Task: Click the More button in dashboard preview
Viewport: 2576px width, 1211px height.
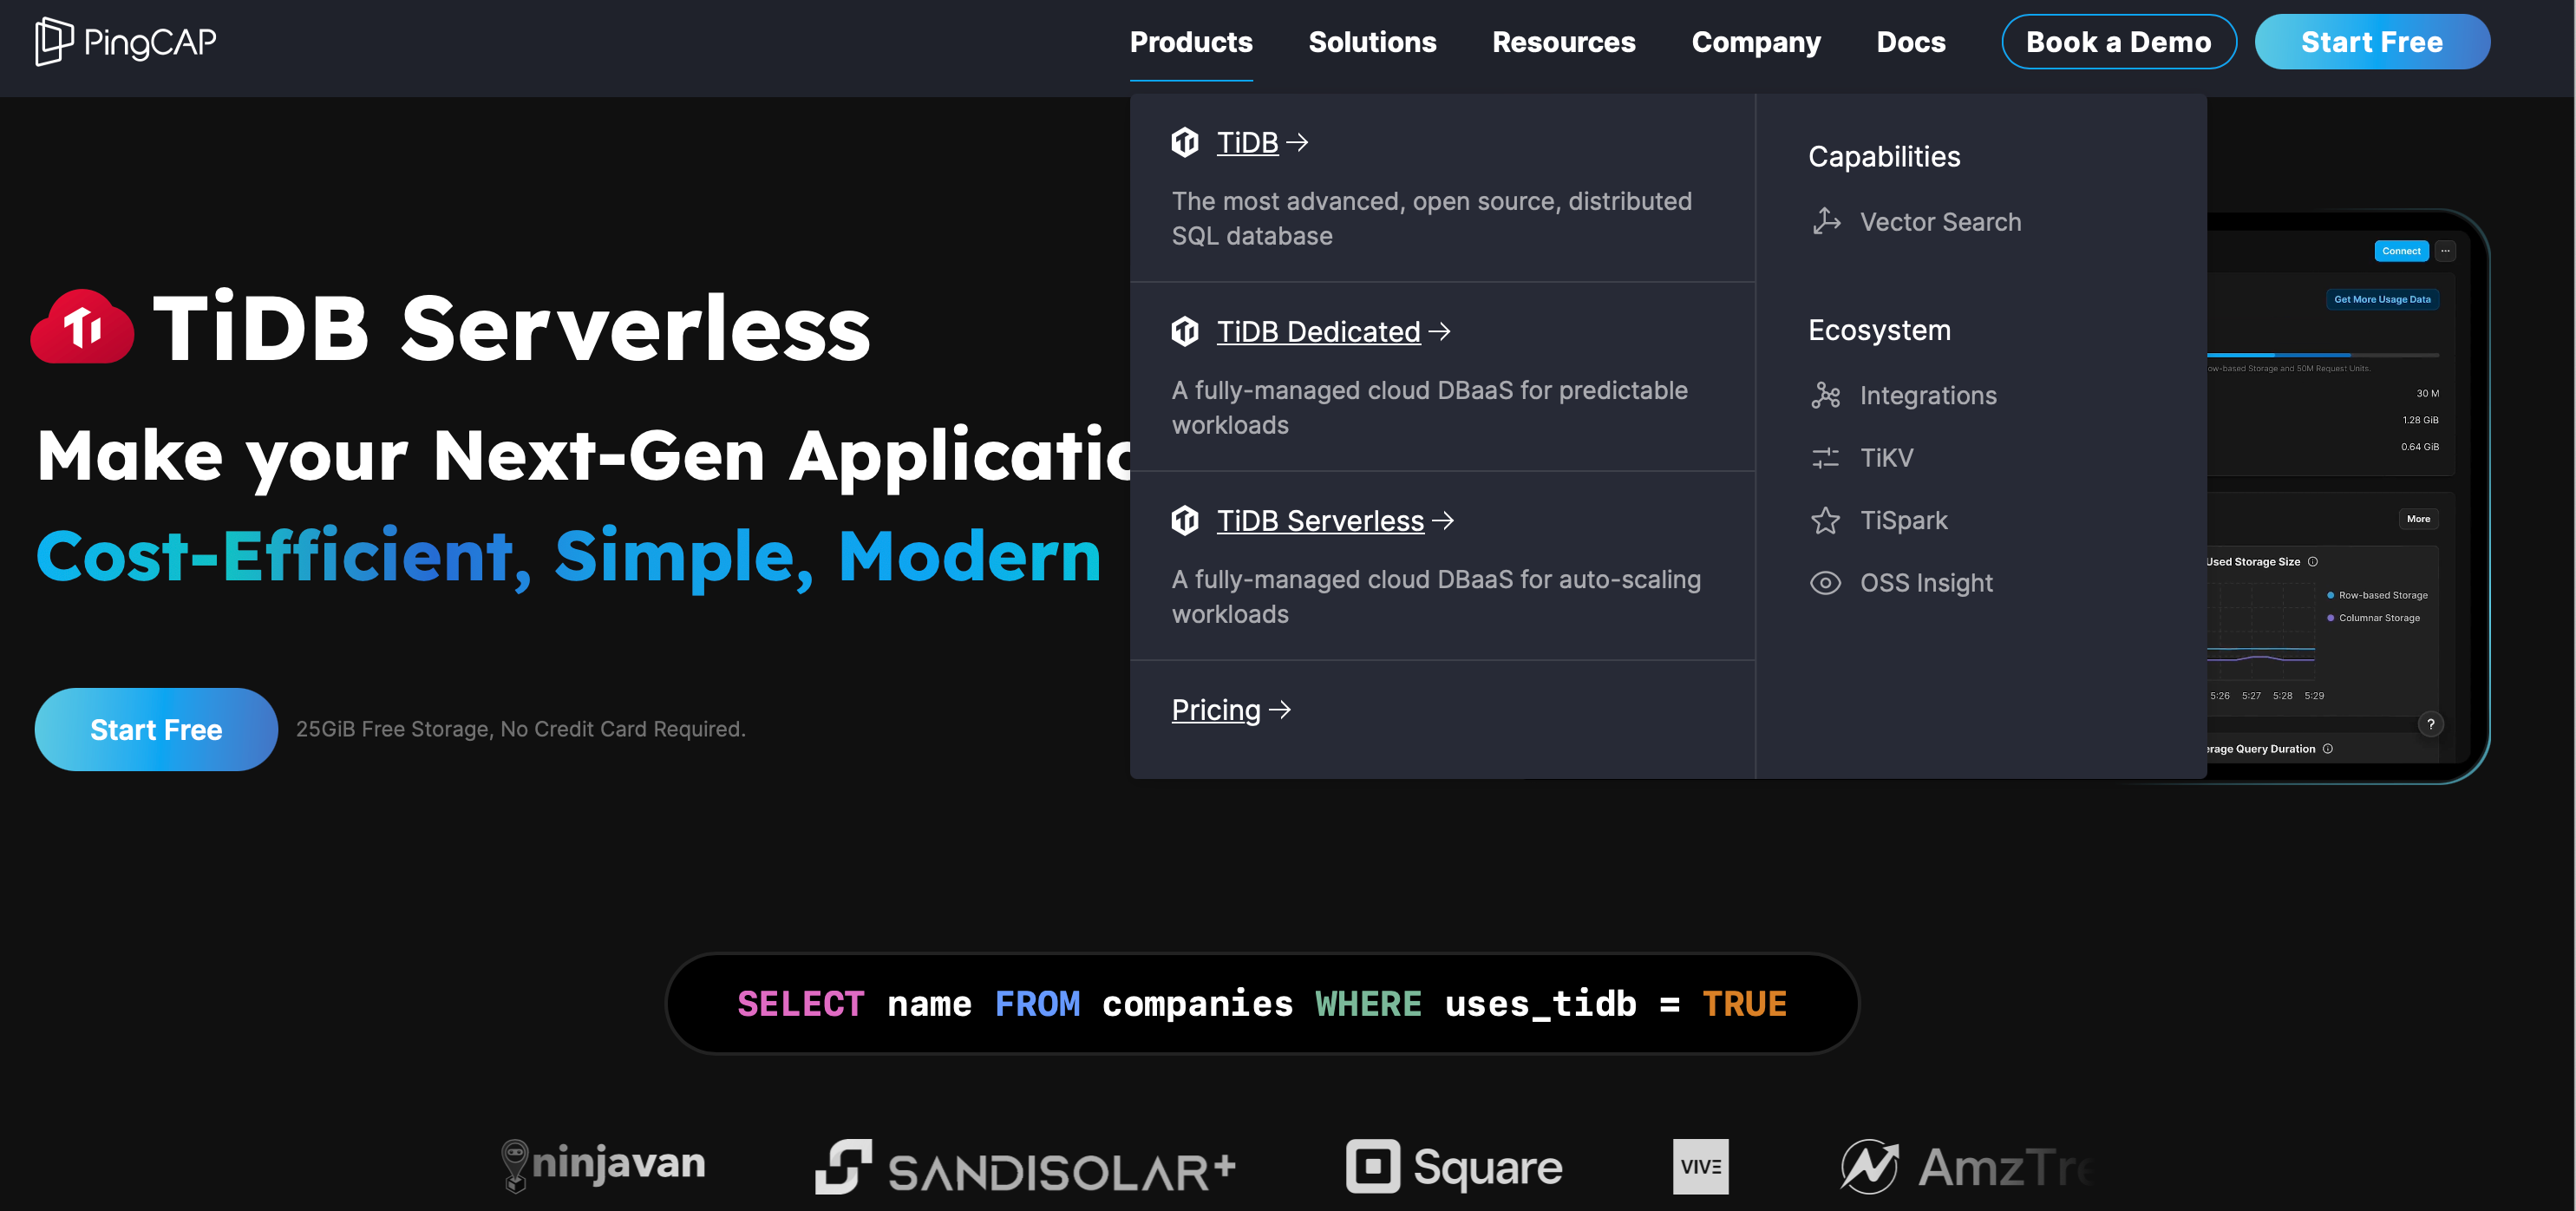Action: pos(2418,519)
